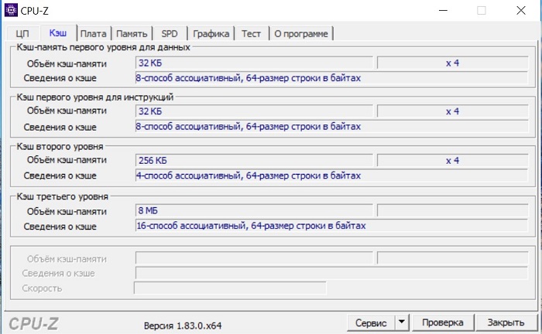Click the 4-способ ассоциативный L2 descriptor
Screen dimensions: 542x334
click(331, 176)
